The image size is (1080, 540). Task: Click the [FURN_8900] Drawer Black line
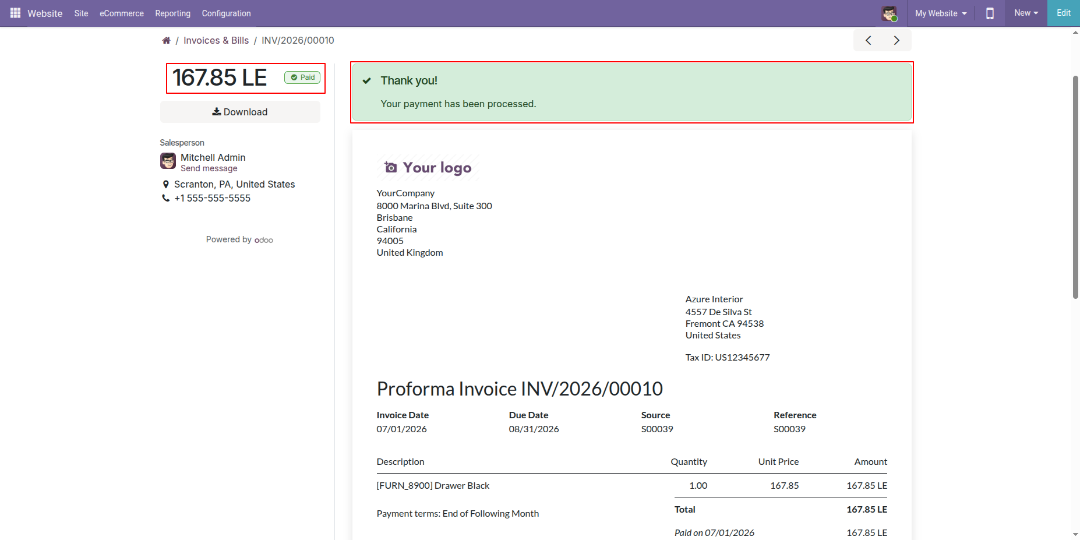[433, 485]
